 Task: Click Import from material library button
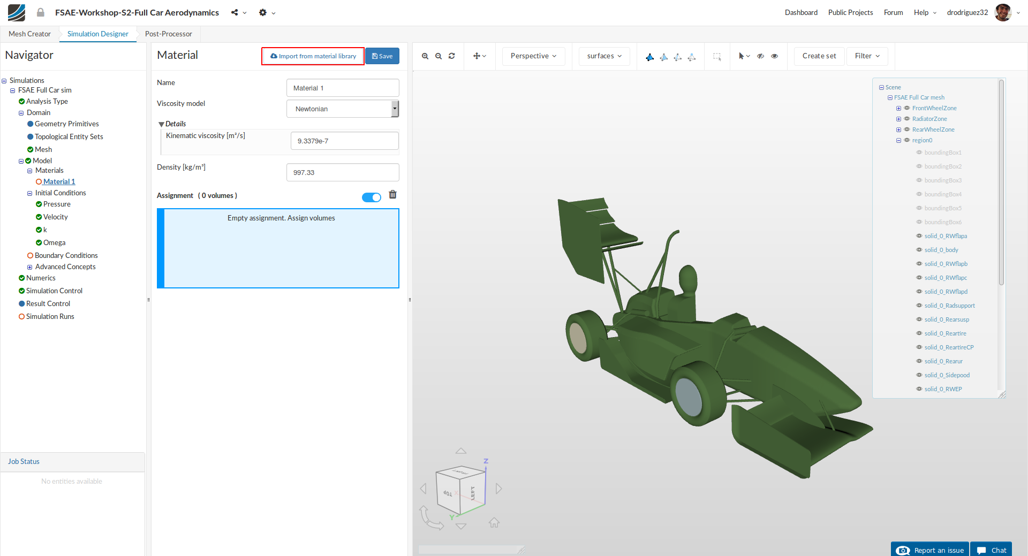(313, 56)
